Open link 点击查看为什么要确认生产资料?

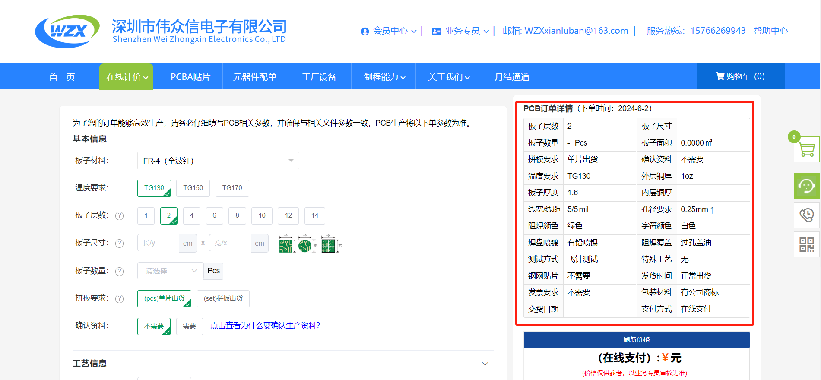click(x=265, y=326)
